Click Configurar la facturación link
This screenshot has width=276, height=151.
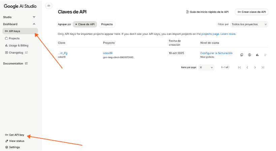click(x=216, y=53)
